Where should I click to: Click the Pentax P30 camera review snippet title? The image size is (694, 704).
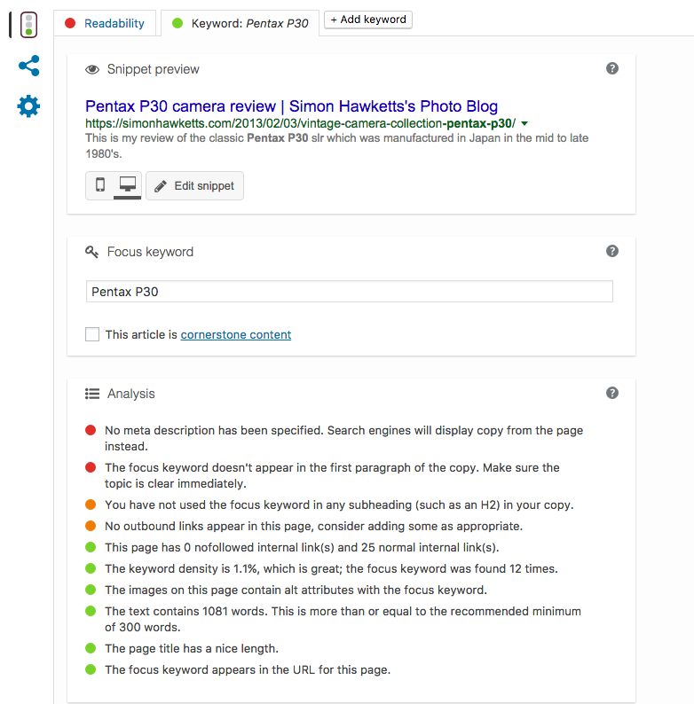point(291,106)
